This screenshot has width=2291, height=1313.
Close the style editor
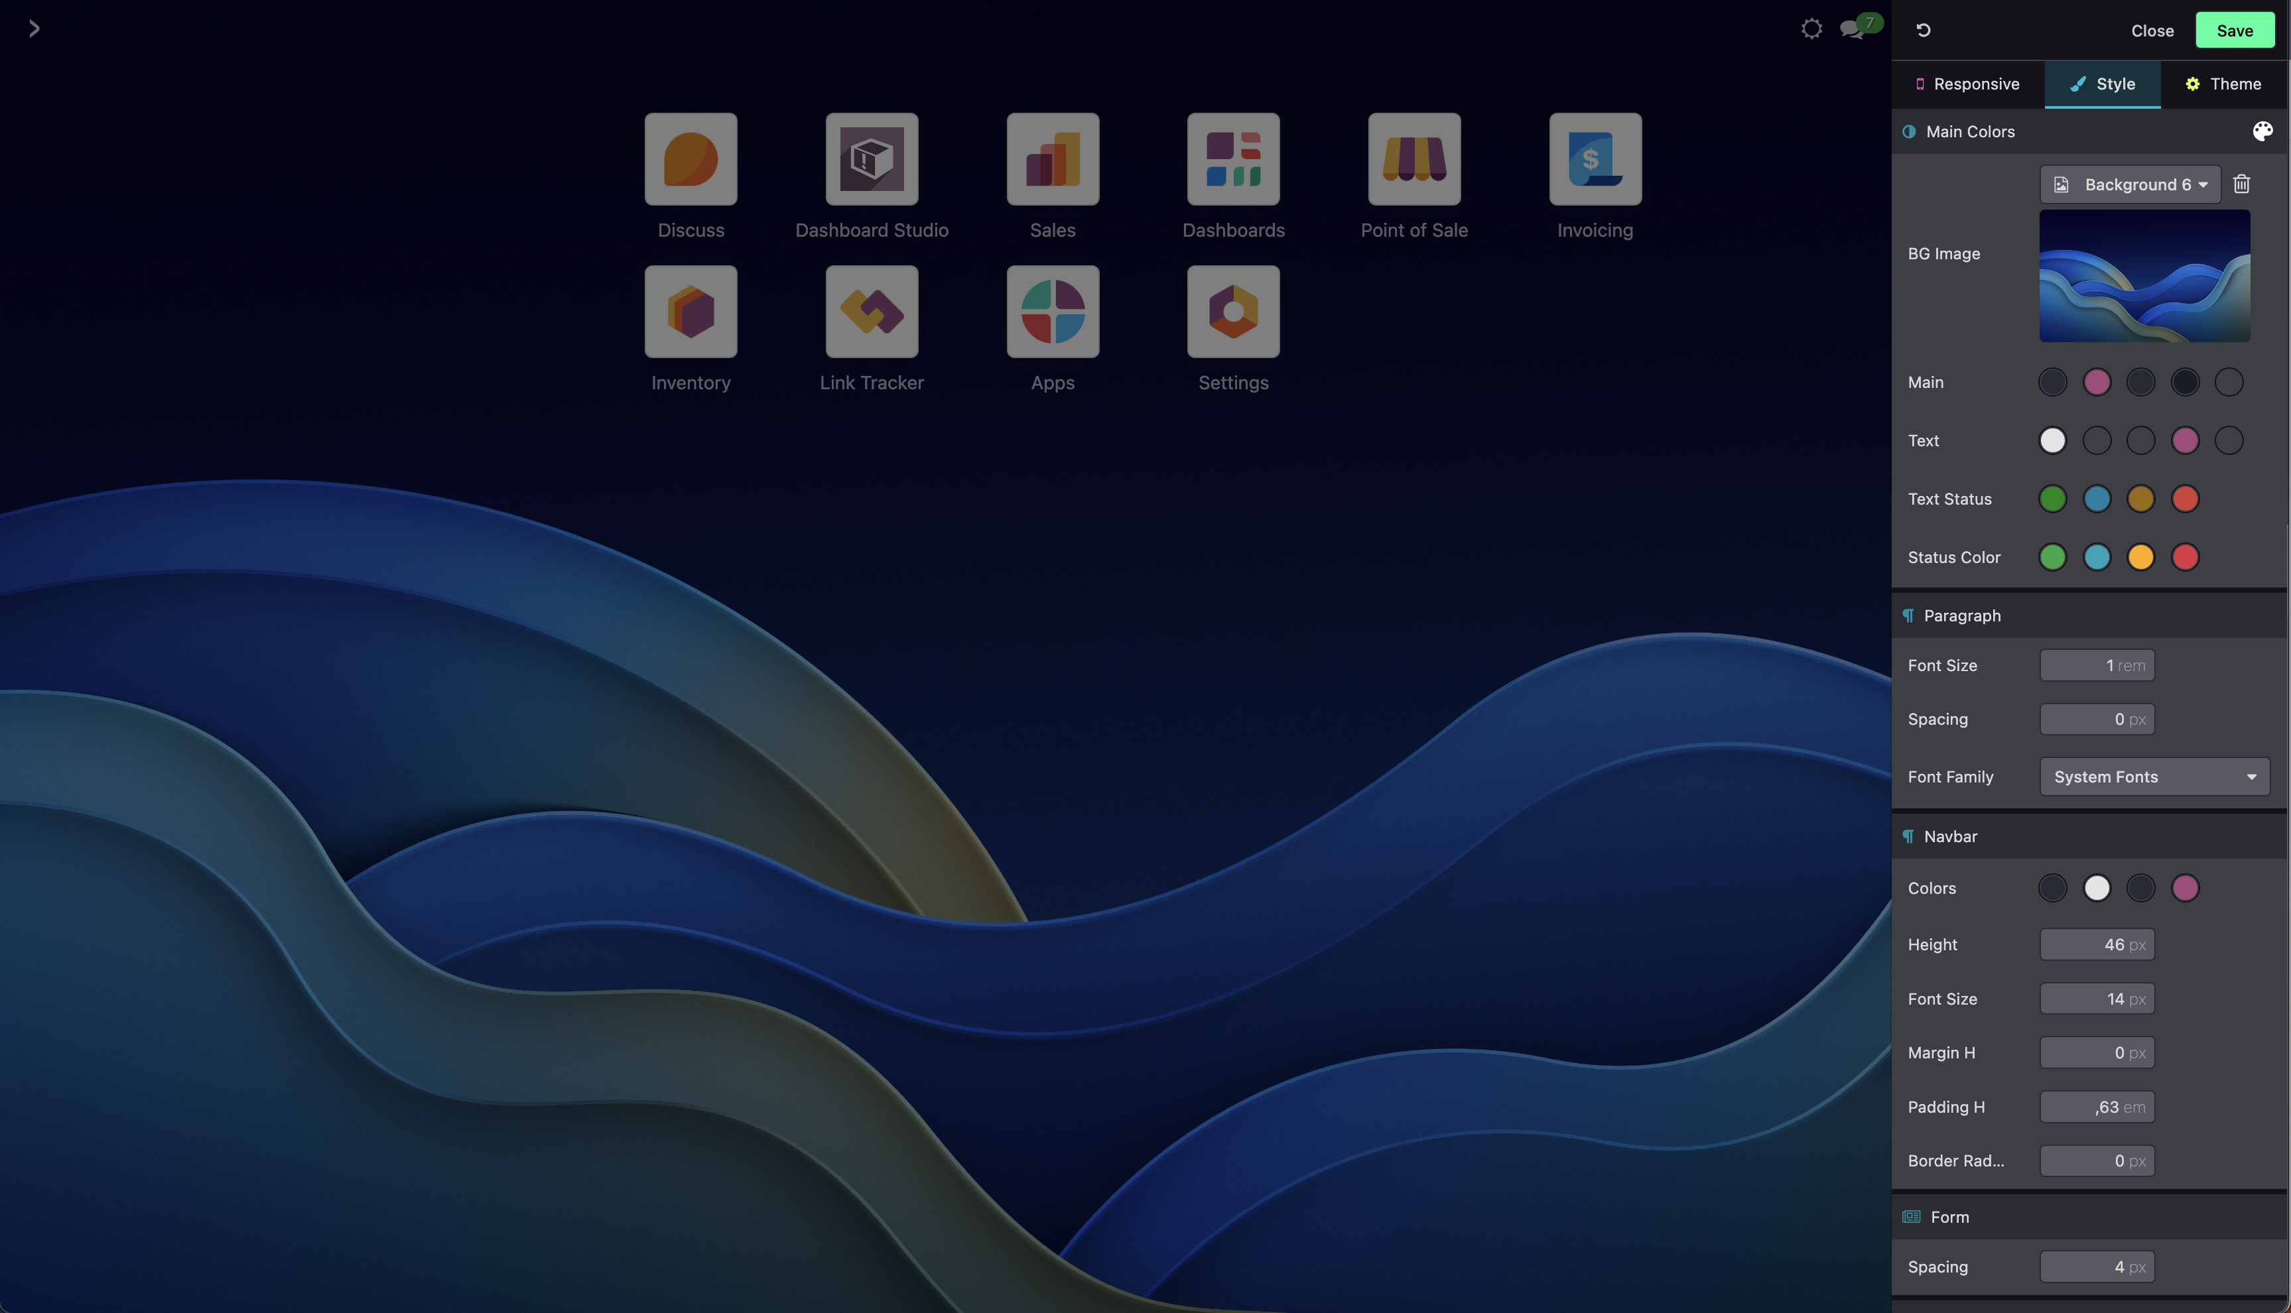pos(2152,30)
